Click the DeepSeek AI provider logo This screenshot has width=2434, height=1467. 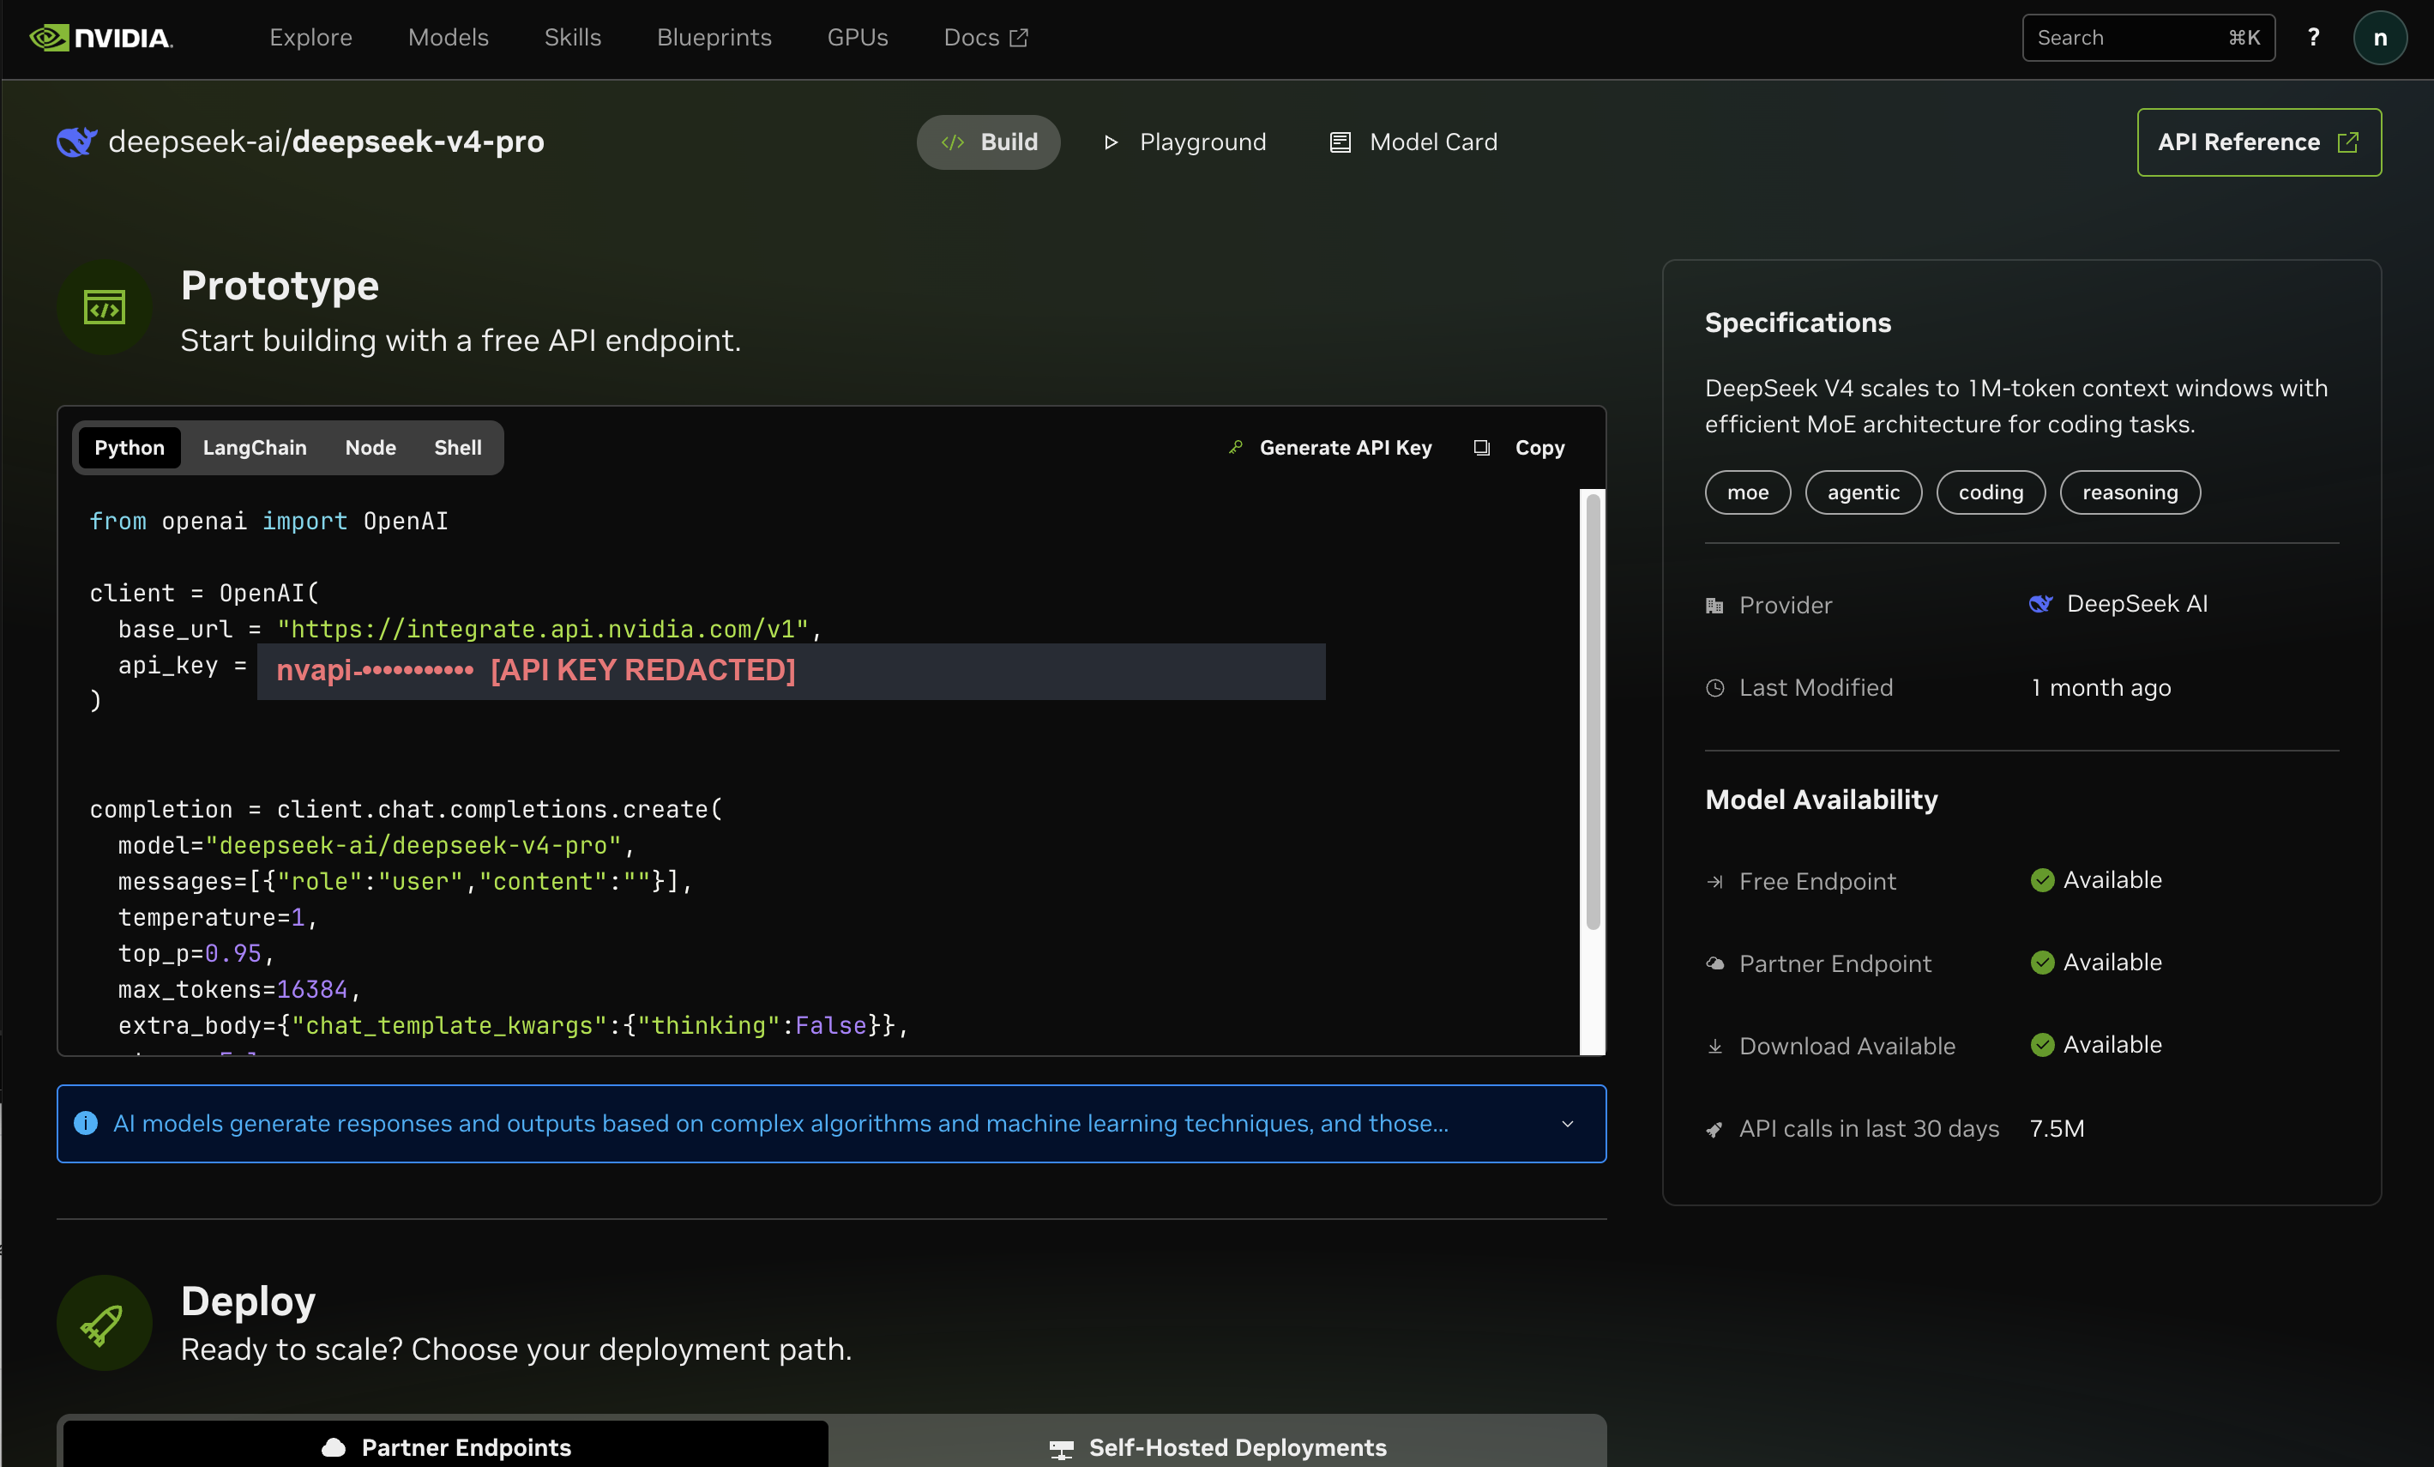pyautogui.click(x=2041, y=604)
